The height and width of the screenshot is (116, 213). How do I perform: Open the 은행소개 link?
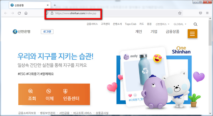tap(117, 24)
